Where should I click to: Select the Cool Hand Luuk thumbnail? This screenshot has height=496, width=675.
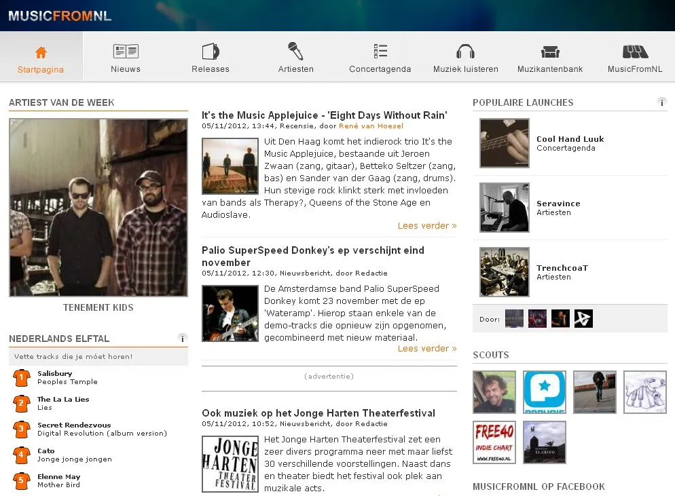(x=504, y=143)
